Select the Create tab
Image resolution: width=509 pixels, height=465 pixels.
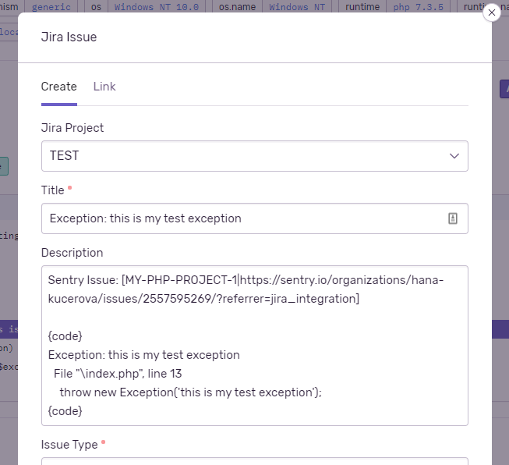click(58, 87)
